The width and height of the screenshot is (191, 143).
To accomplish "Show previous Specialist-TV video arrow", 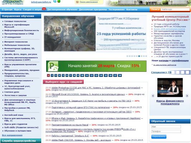I will pyautogui.click(x=153, y=95).
